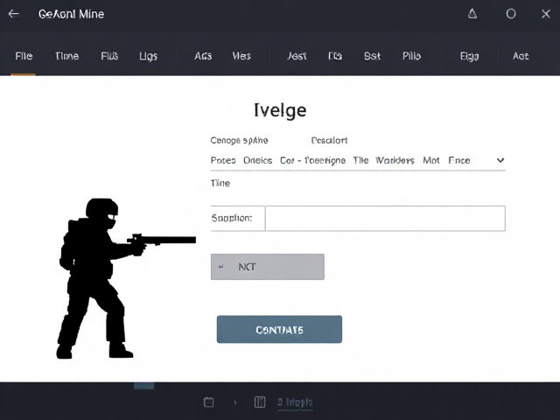
Task: Open the File menu tab
Action: click(24, 56)
